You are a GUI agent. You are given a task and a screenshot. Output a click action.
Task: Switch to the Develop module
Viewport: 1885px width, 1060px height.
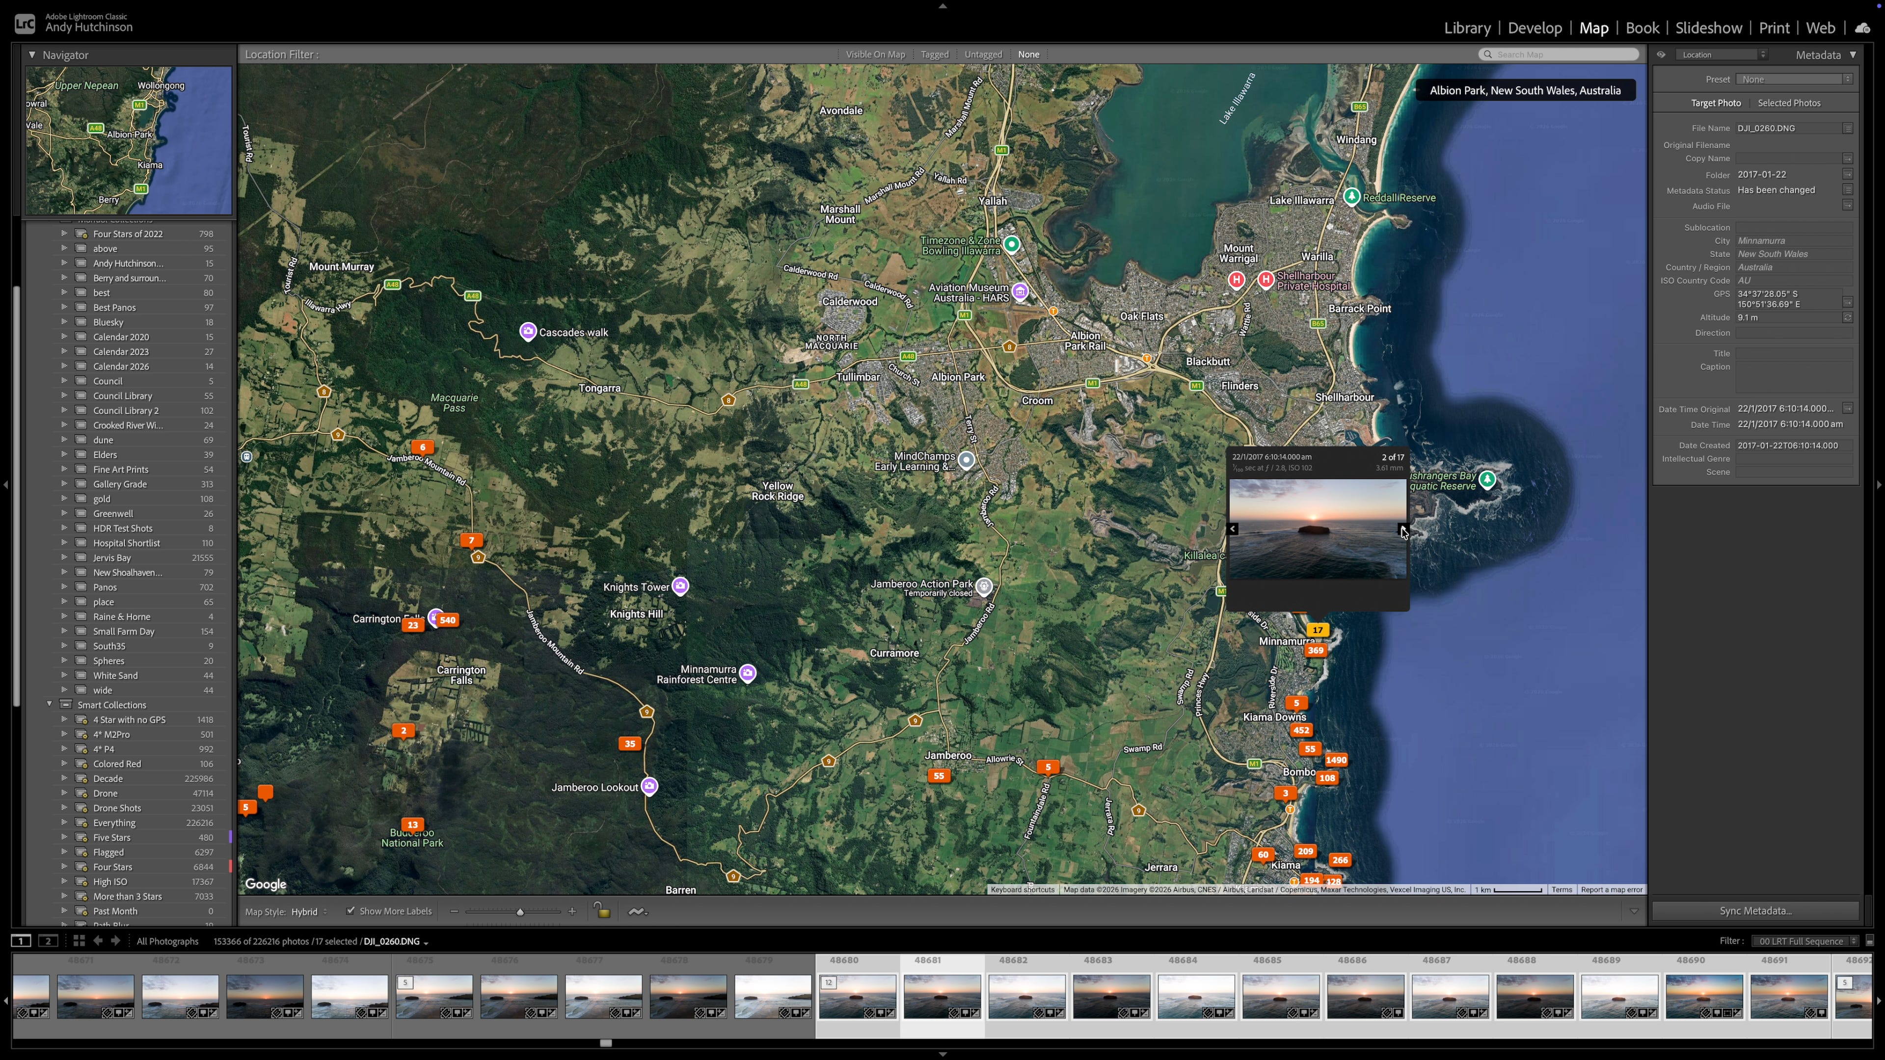1535,28
